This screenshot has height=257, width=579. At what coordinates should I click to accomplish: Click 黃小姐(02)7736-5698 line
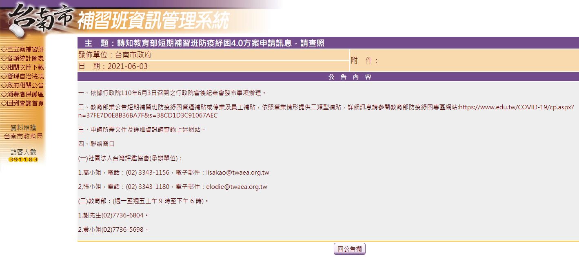pos(113,230)
